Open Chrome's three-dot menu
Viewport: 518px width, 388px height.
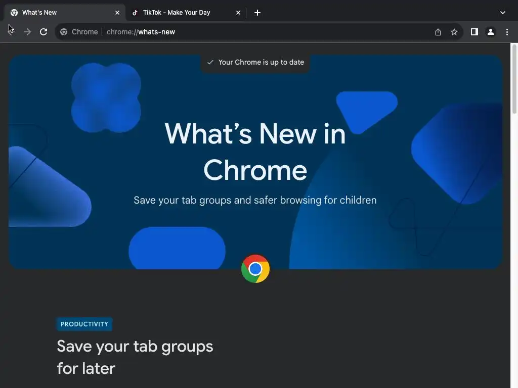click(x=507, y=32)
